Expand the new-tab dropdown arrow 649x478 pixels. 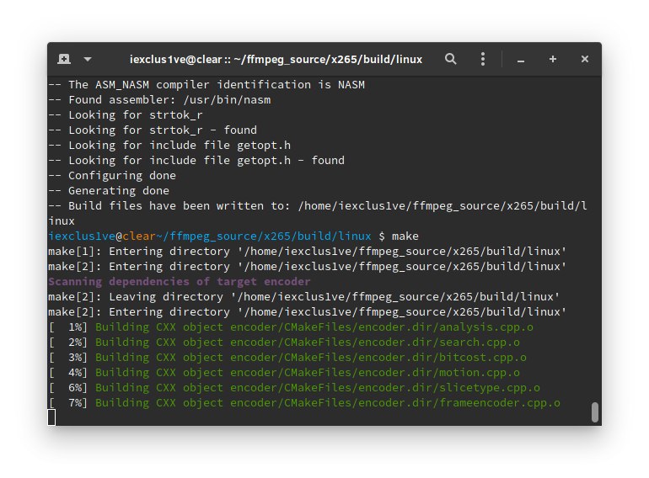[88, 60]
